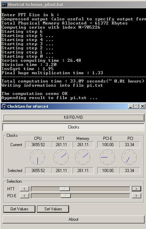Click the CPU column header label

click(x=38, y=138)
